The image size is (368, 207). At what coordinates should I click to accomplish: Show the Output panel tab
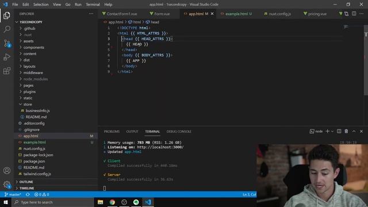click(132, 132)
